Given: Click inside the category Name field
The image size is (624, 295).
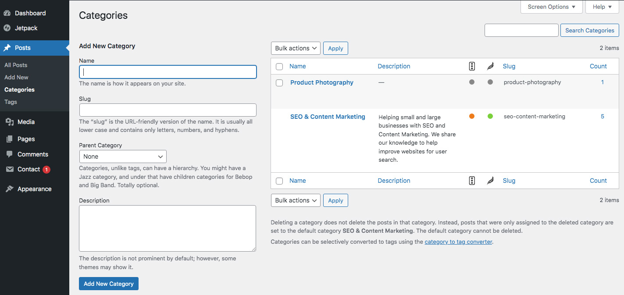Looking at the screenshot, I should coord(168,72).
